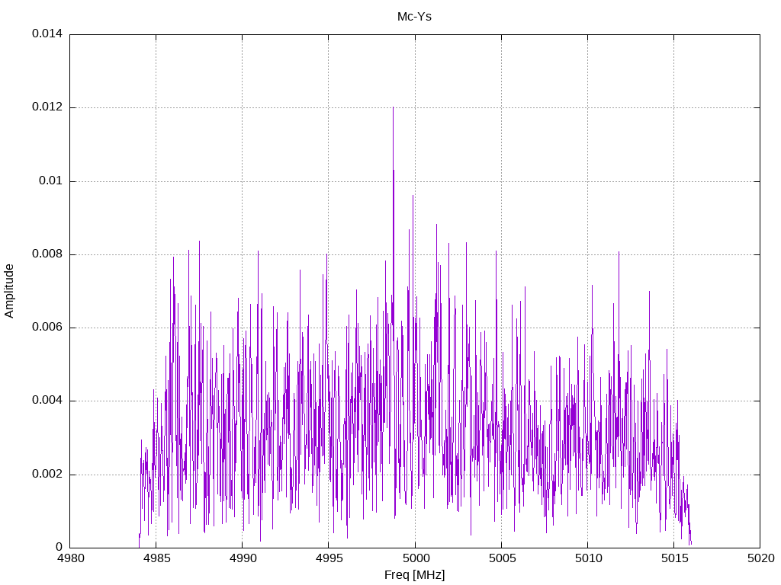Image resolution: width=781 pixels, height=585 pixels.
Task: Click the 4985 x-axis tick label
Action: tap(156, 558)
